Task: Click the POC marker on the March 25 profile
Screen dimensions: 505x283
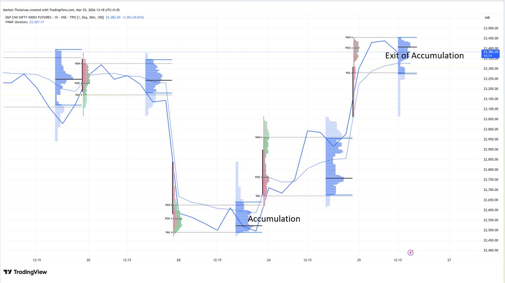Action: coord(350,48)
